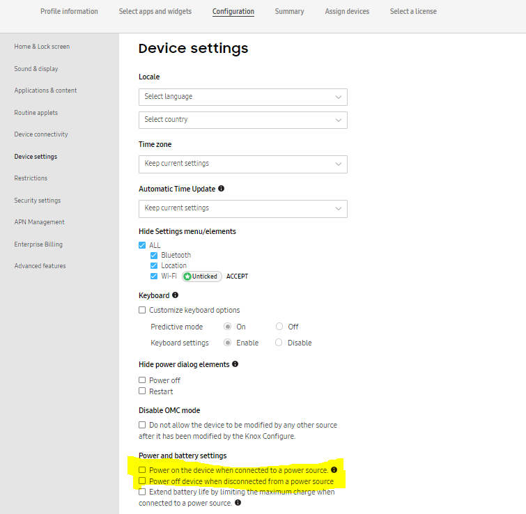
Task: Click info icon beside Keyboard heading
Action: click(x=175, y=295)
